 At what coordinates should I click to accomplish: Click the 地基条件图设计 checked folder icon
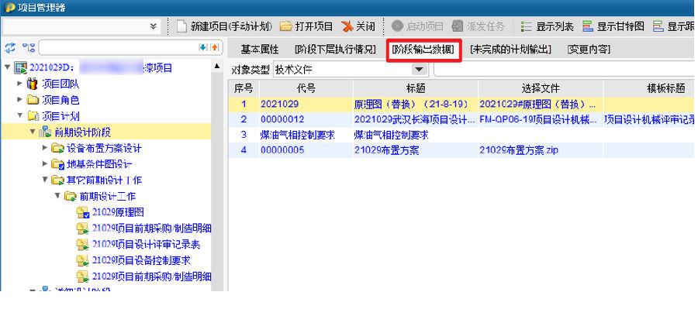(57, 164)
